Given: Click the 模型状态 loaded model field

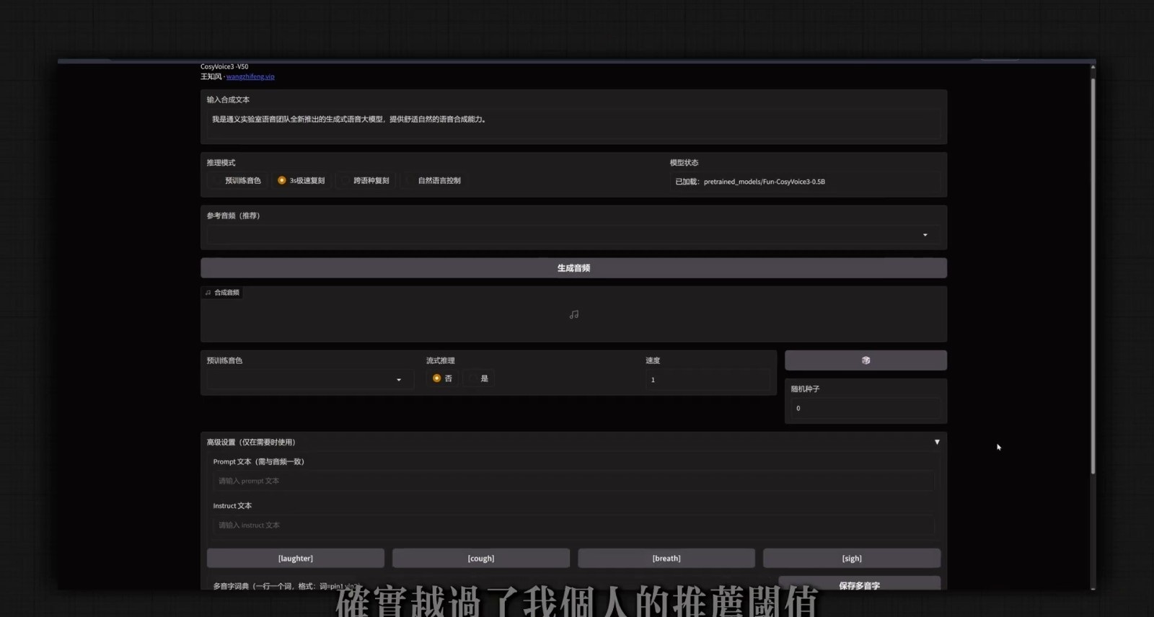Looking at the screenshot, I should (805, 182).
